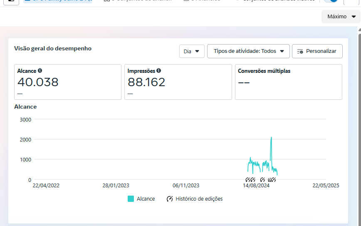
Task: Expand the Tipos de atividade: Todos dropdown
Action: (x=248, y=51)
